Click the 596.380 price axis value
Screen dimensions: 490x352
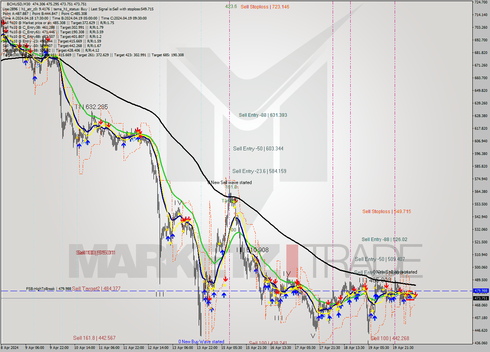[481, 153]
